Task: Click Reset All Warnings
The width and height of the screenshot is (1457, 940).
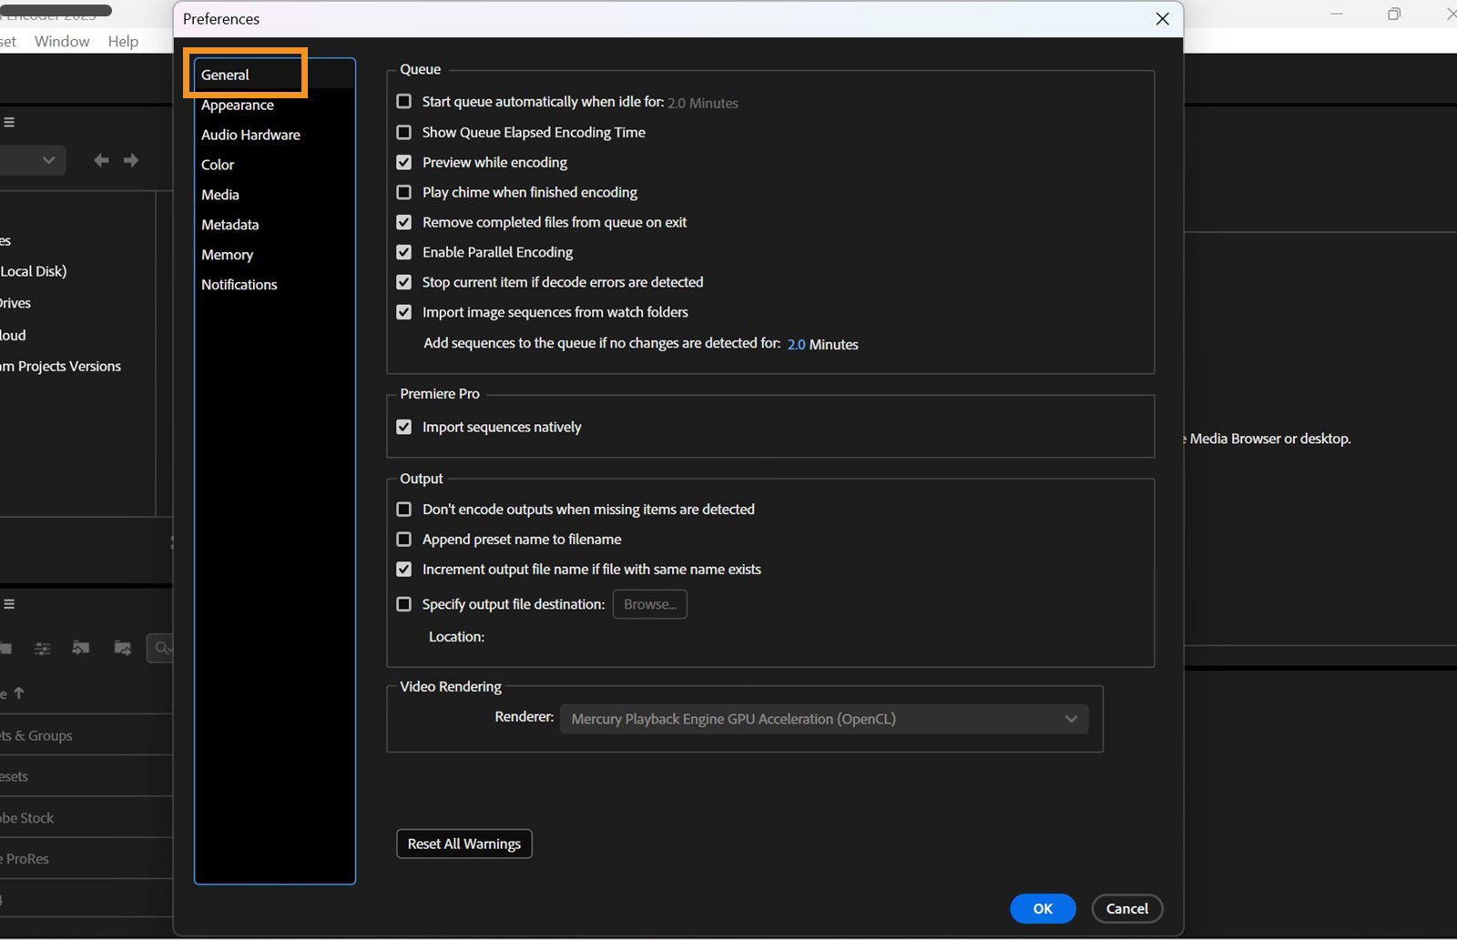Action: [464, 844]
